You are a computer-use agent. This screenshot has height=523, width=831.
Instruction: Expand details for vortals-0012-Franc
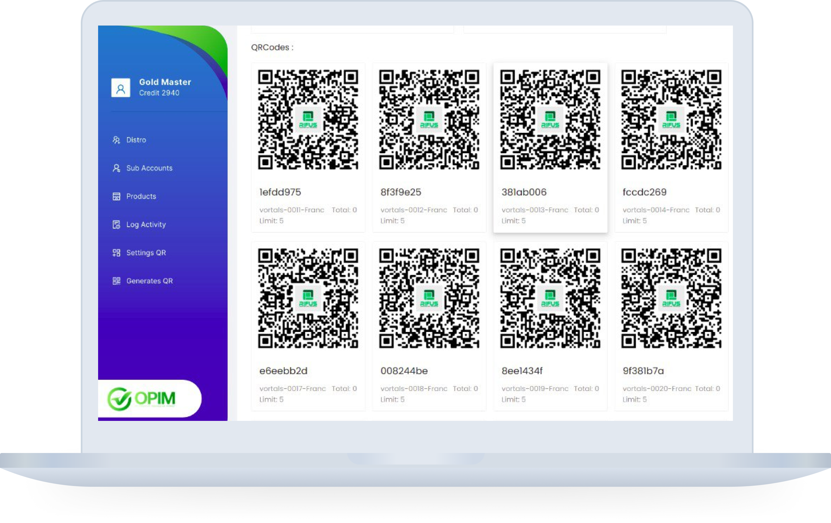point(414,210)
